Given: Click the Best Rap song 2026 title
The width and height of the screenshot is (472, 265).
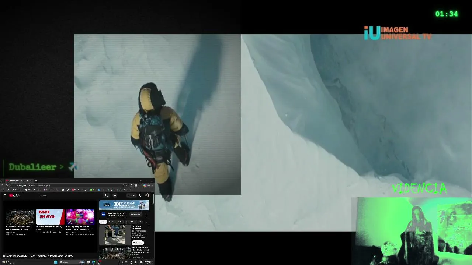Looking at the screenshot, I should pos(80,228).
